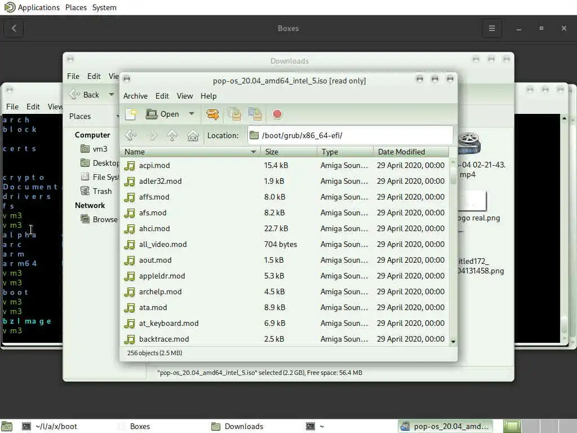
Task: Open Edit menu in Downloads window
Action: [94, 76]
